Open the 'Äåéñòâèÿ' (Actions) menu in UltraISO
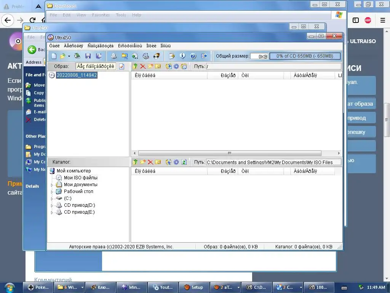 [x=74, y=46]
